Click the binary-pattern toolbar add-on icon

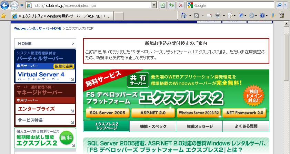[281, 16]
